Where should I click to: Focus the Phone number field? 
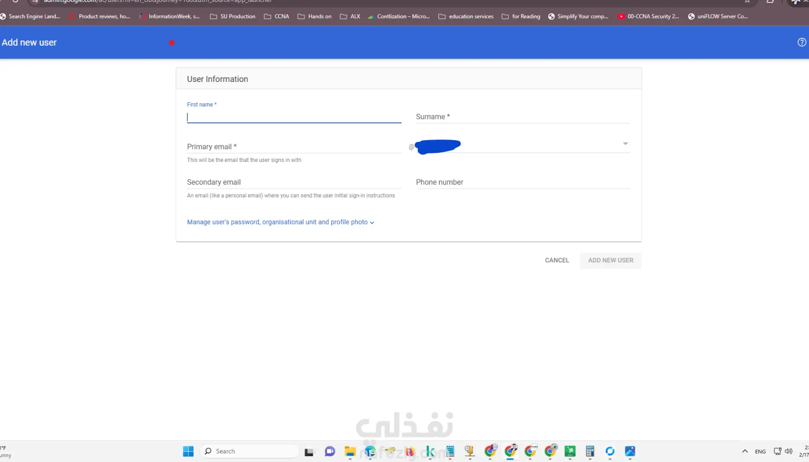point(523,182)
